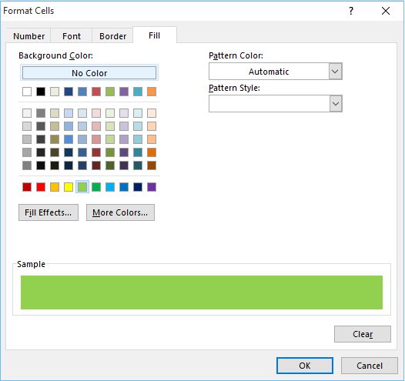The image size is (405, 381).
Task: Open the help question mark
Action: pyautogui.click(x=351, y=11)
